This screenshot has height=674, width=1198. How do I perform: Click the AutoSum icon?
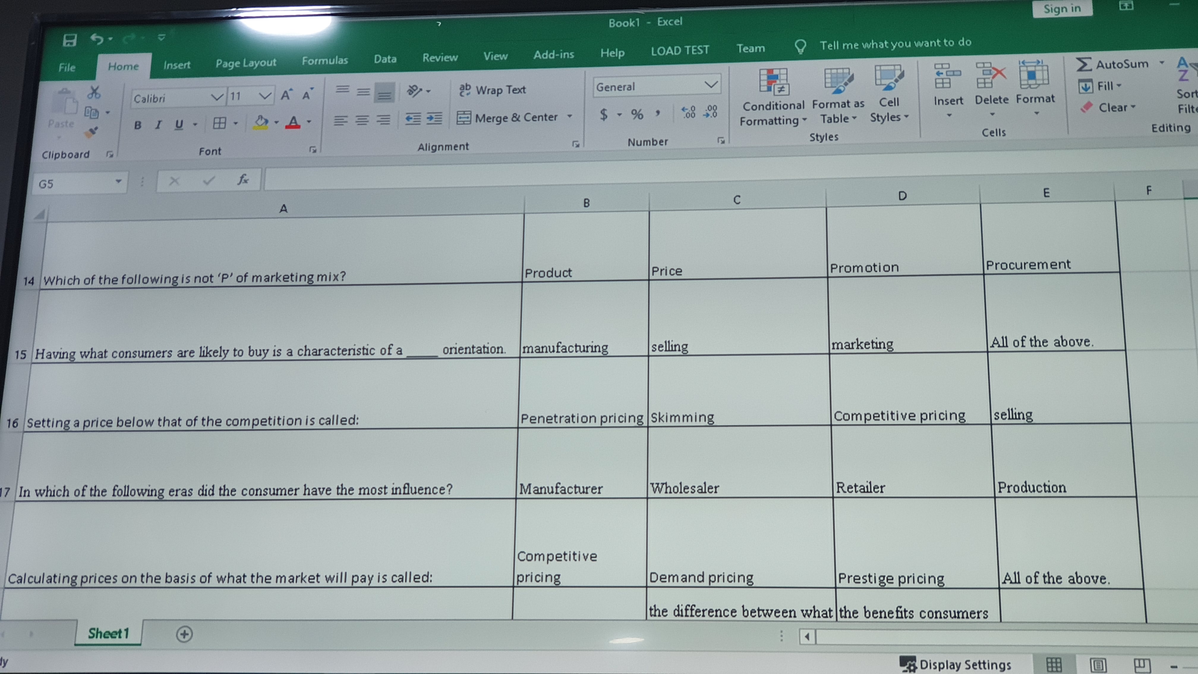(x=1084, y=65)
